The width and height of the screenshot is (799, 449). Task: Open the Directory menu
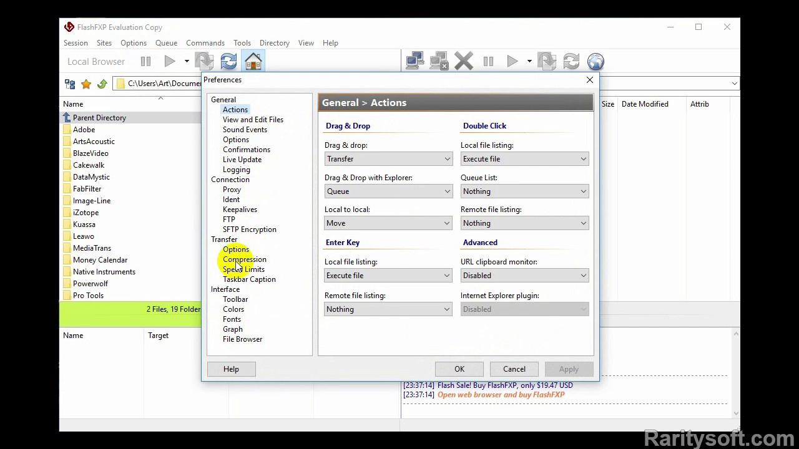click(275, 43)
